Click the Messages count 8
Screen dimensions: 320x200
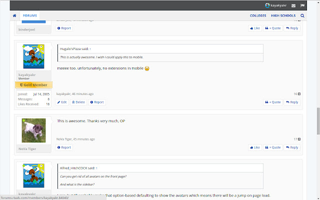(48, 99)
